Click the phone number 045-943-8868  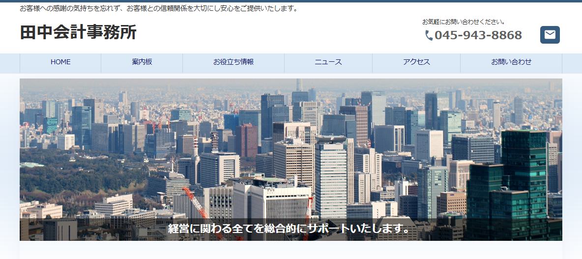[x=478, y=35]
